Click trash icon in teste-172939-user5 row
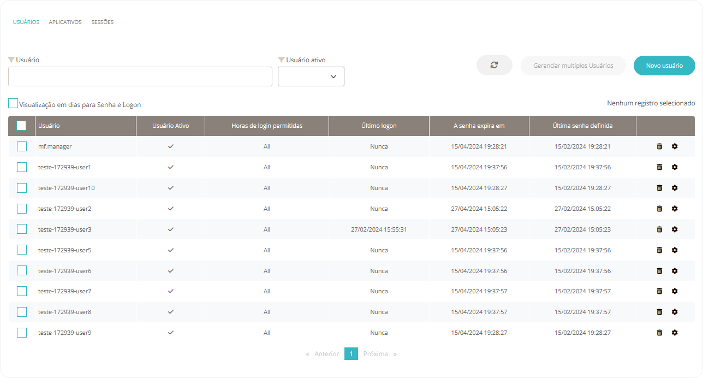Image resolution: width=703 pixels, height=378 pixels. pyautogui.click(x=659, y=250)
